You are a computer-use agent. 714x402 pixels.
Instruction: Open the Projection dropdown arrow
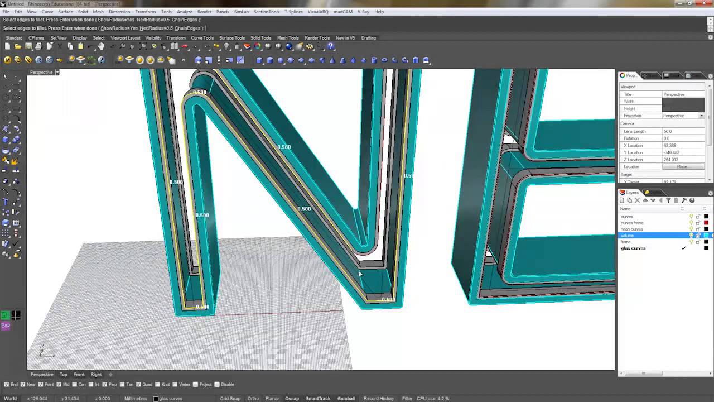[701, 116]
